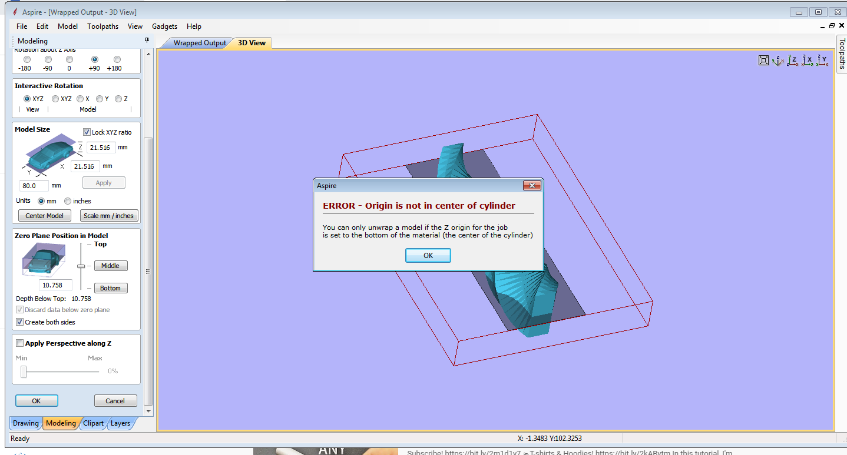847x455 pixels.
Task: Click the zero plane depth field
Action: (x=55, y=285)
